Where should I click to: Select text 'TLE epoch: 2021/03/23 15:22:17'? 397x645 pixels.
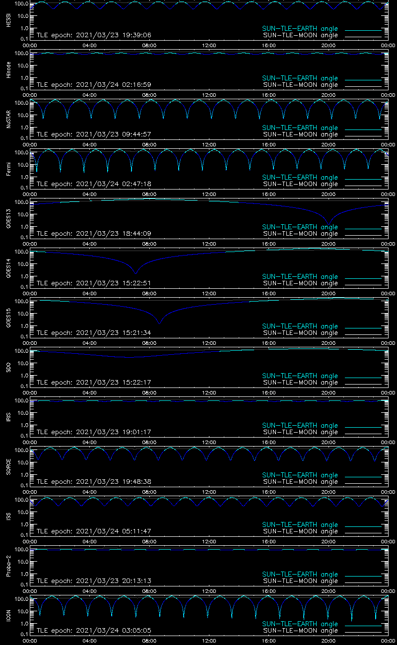click(x=94, y=383)
